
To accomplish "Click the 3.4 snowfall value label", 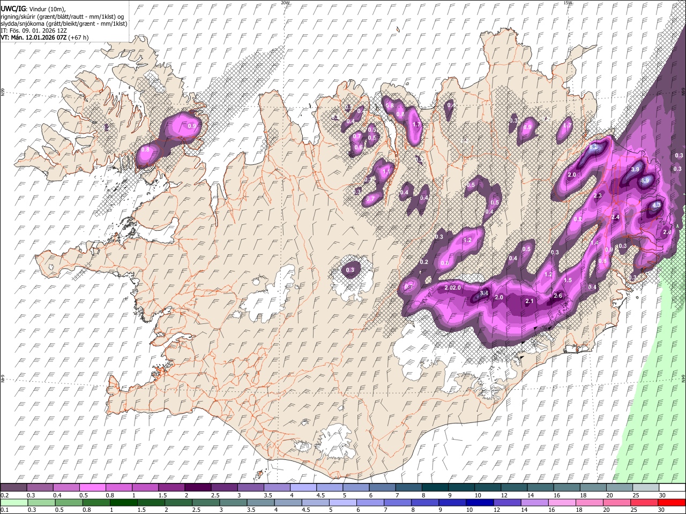I will coord(484,293).
